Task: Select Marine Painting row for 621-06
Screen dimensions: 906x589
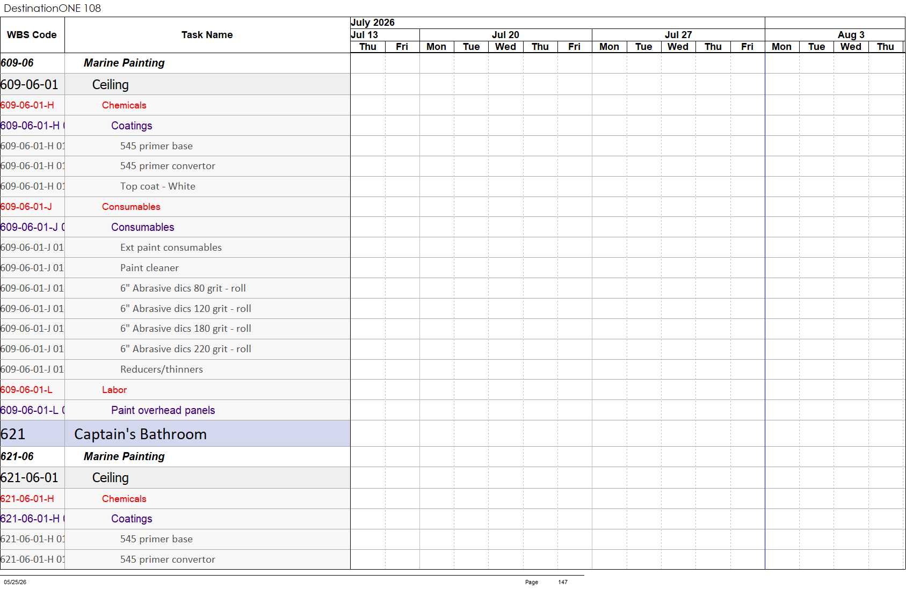Action: click(175, 456)
